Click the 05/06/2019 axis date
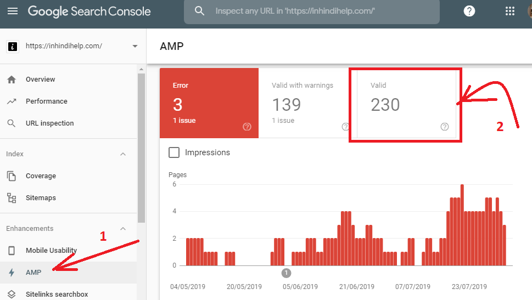532x300 pixels. [300, 287]
